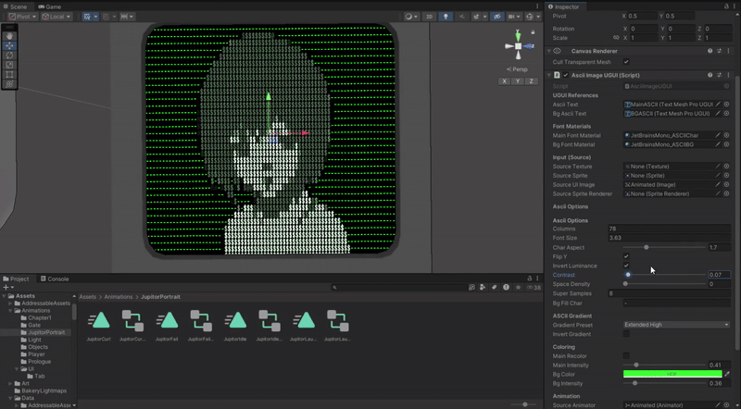Select the Rotate tool
Image resolution: width=741 pixels, height=409 pixels.
[x=9, y=56]
